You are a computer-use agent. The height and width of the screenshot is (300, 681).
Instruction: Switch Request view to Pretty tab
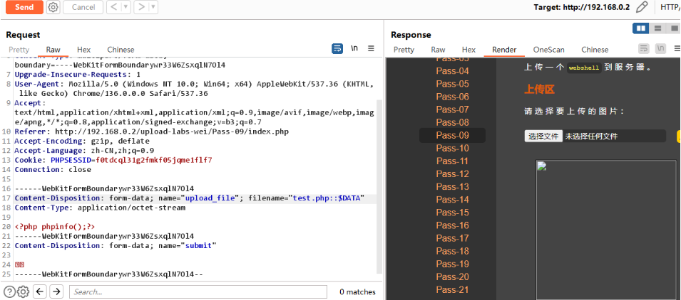tap(19, 50)
